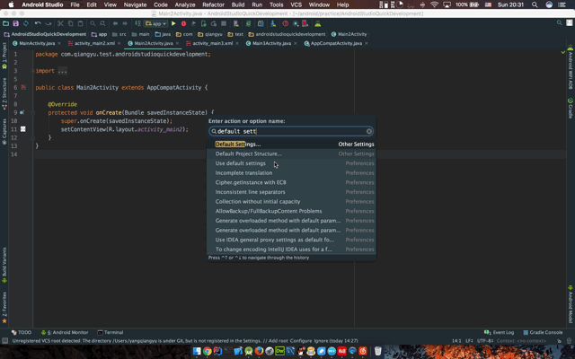Viewport: 575px width, 359px height.
Task: Click inside the action search field
Action: pyautogui.click(x=287, y=131)
